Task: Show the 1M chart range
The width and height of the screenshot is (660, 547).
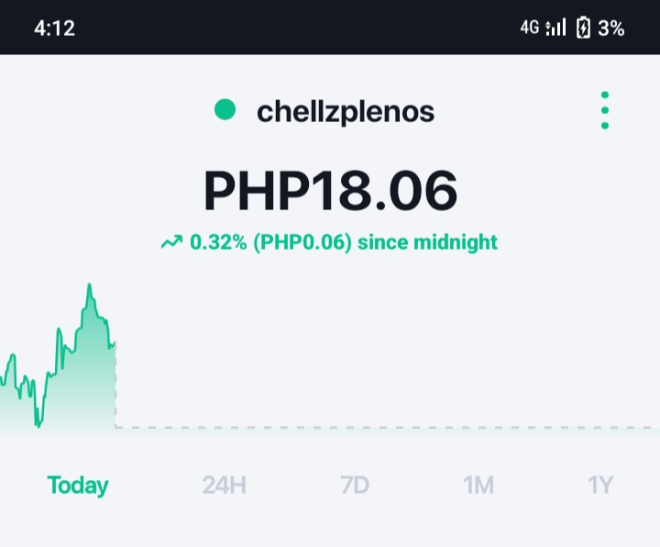Action: coord(478,486)
